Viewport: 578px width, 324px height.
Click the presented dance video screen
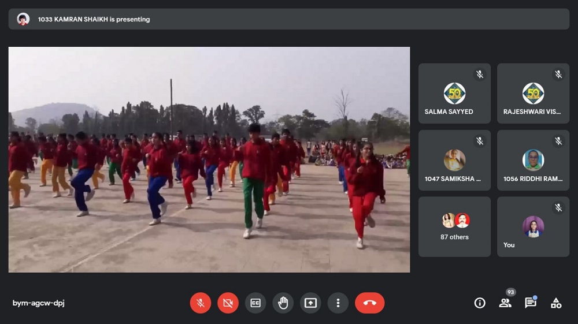[209, 159]
